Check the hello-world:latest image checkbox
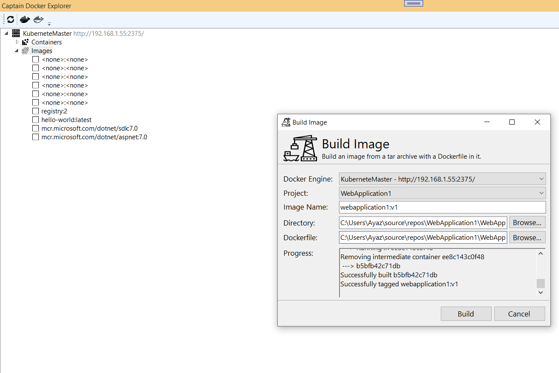The width and height of the screenshot is (559, 373). coord(35,119)
